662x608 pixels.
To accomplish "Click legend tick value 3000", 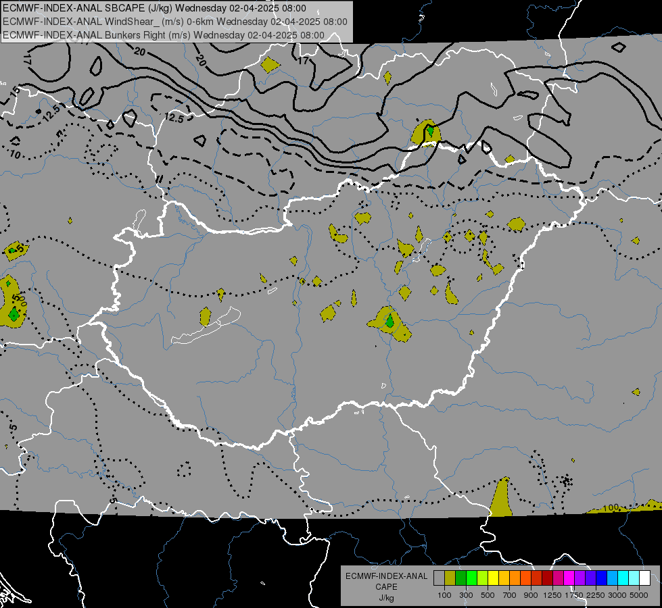I will pos(617,595).
